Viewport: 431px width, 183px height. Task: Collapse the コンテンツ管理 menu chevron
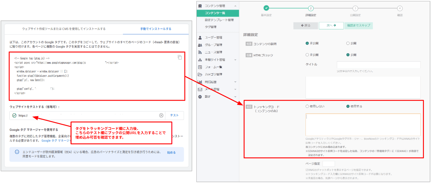pyautogui.click(x=235, y=6)
